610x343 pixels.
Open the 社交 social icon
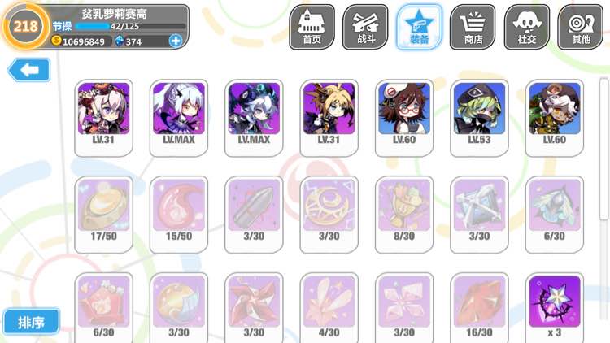click(527, 27)
